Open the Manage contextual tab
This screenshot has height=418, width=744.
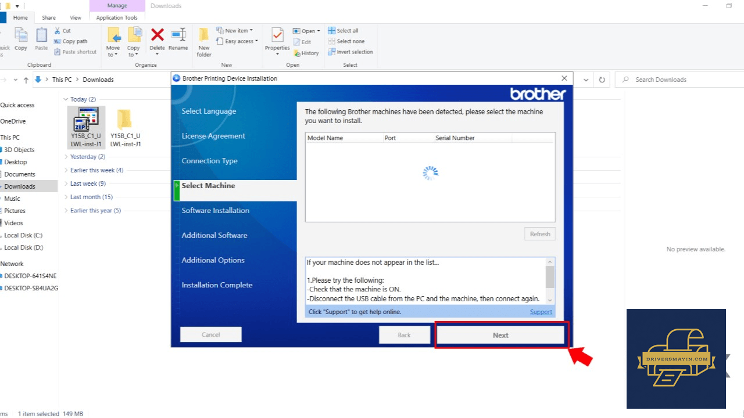click(x=117, y=6)
